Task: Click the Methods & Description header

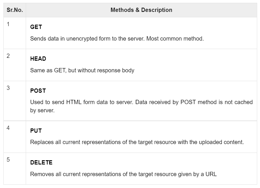Action: pyautogui.click(x=141, y=10)
